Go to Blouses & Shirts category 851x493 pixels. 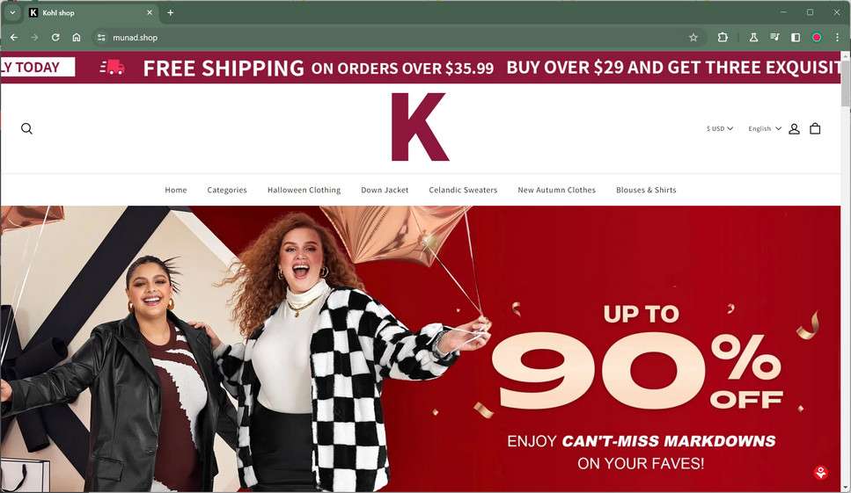646,190
